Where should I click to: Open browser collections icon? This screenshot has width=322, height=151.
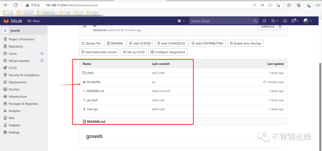click(299, 5)
